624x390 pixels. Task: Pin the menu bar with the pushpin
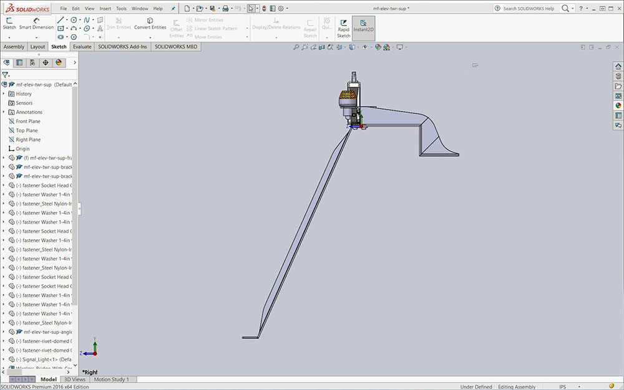pyautogui.click(x=173, y=9)
